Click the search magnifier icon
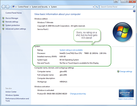 click(x=134, y=7)
